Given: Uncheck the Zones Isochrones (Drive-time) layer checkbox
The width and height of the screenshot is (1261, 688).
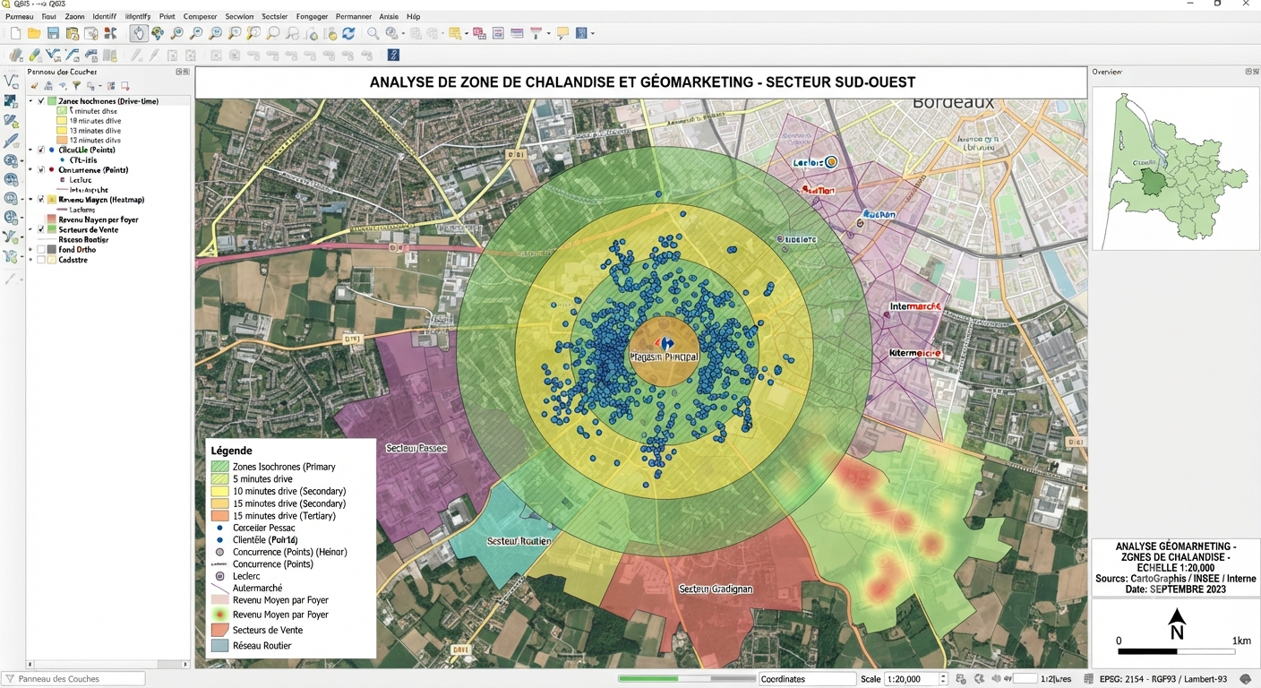Looking at the screenshot, I should click(41, 101).
